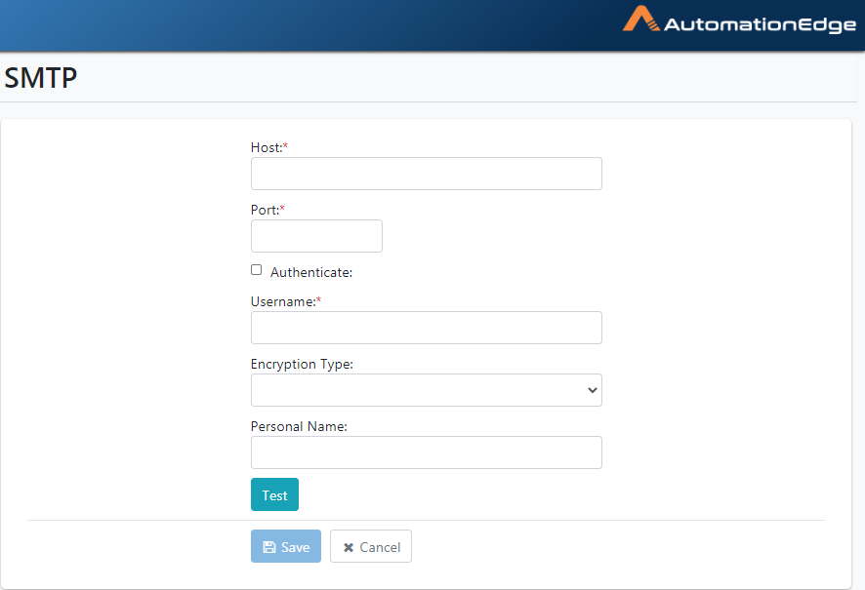
Task: Focus the Host input field
Action: (427, 174)
